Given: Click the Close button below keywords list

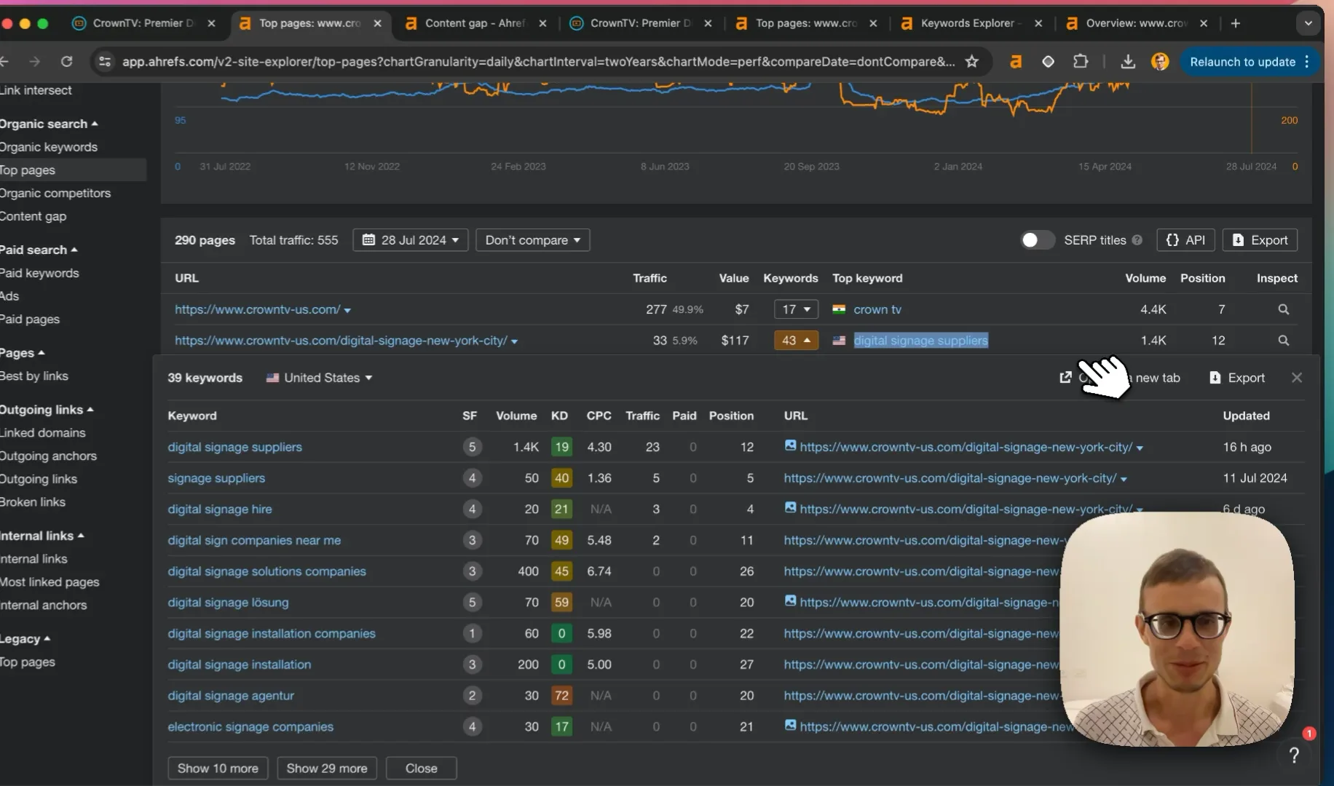Looking at the screenshot, I should 421,769.
